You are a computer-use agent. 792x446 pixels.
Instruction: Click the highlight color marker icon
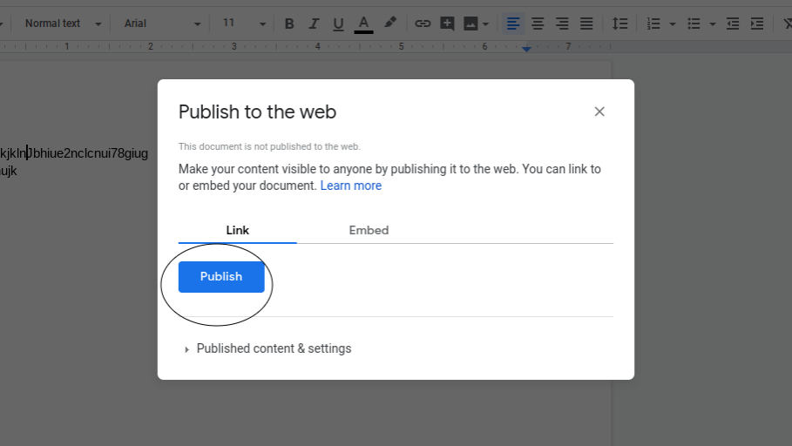point(389,24)
